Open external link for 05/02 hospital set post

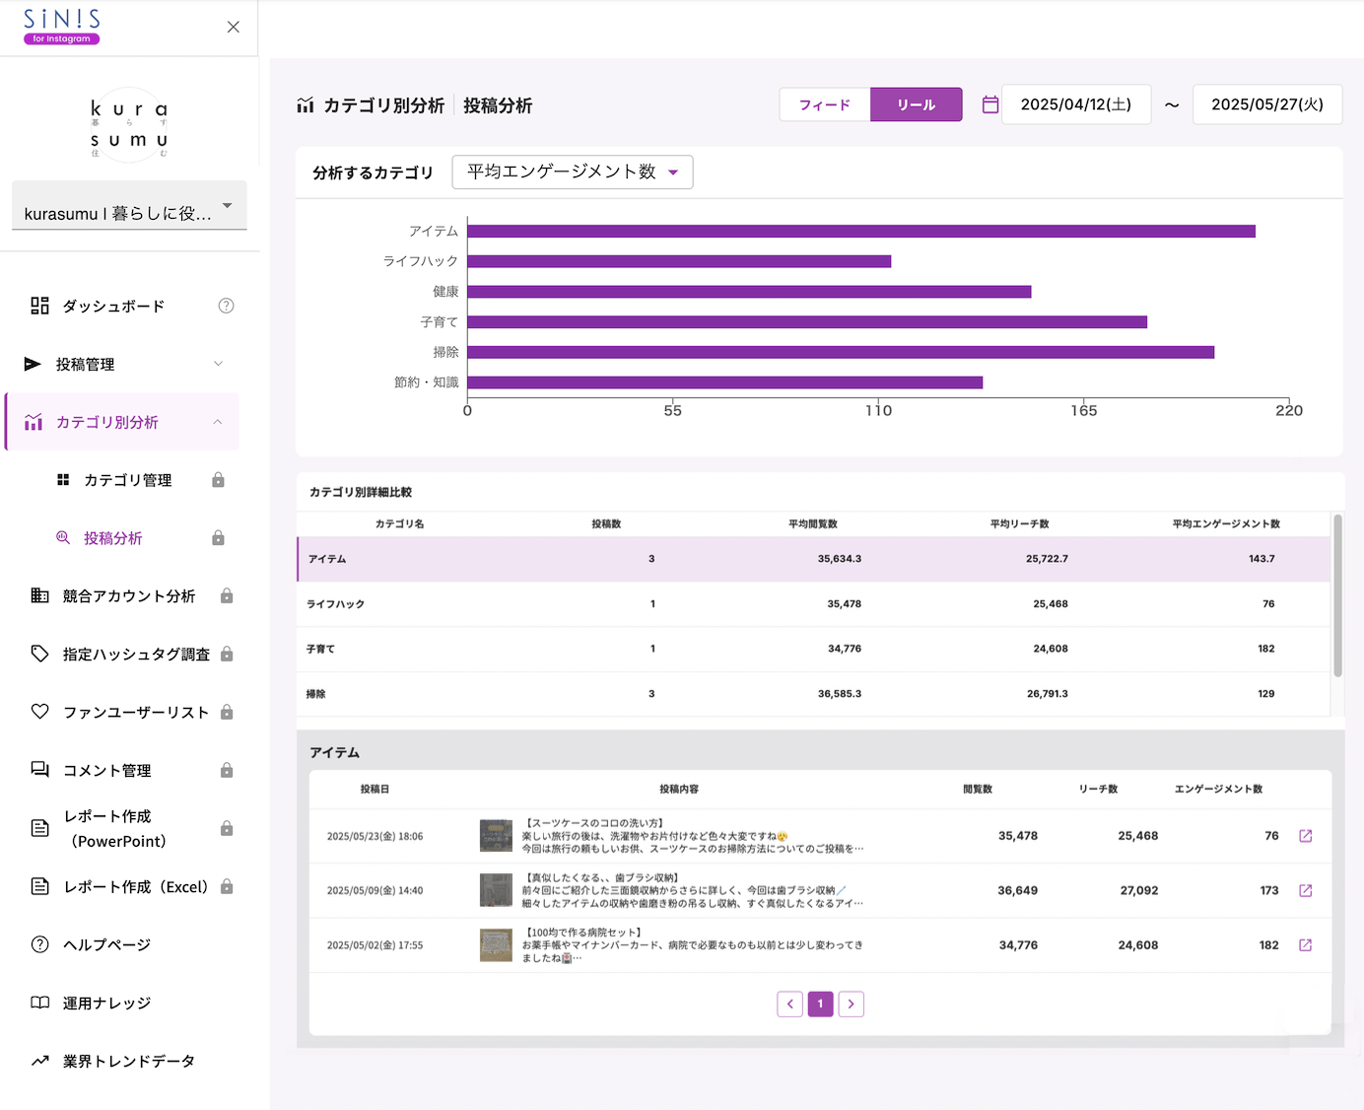[1305, 945]
